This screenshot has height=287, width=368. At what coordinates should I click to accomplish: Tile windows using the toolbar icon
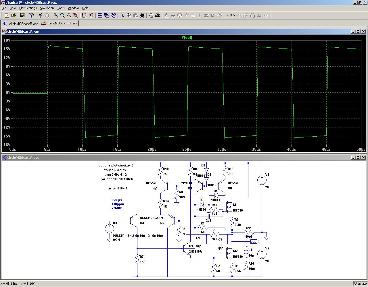(100, 15)
